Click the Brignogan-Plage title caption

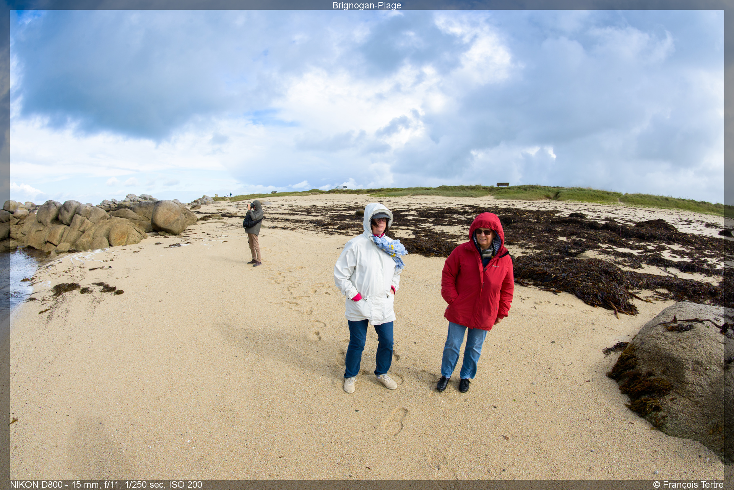[367, 5]
